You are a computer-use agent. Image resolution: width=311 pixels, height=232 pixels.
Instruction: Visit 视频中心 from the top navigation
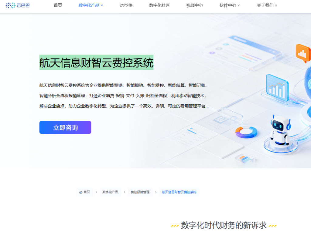click(194, 5)
